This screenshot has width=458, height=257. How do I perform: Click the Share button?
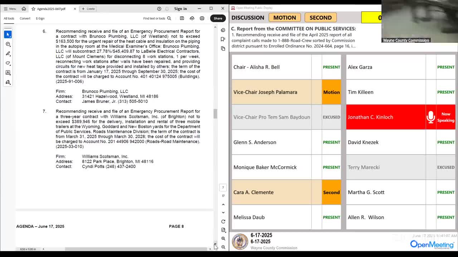pyautogui.click(x=218, y=18)
